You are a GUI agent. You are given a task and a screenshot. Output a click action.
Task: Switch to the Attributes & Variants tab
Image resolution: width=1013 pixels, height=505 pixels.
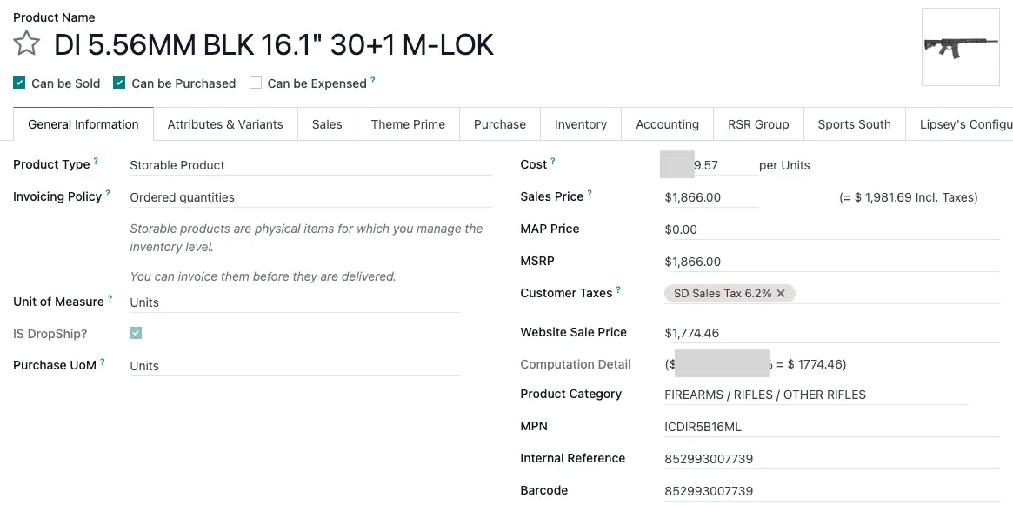point(225,124)
